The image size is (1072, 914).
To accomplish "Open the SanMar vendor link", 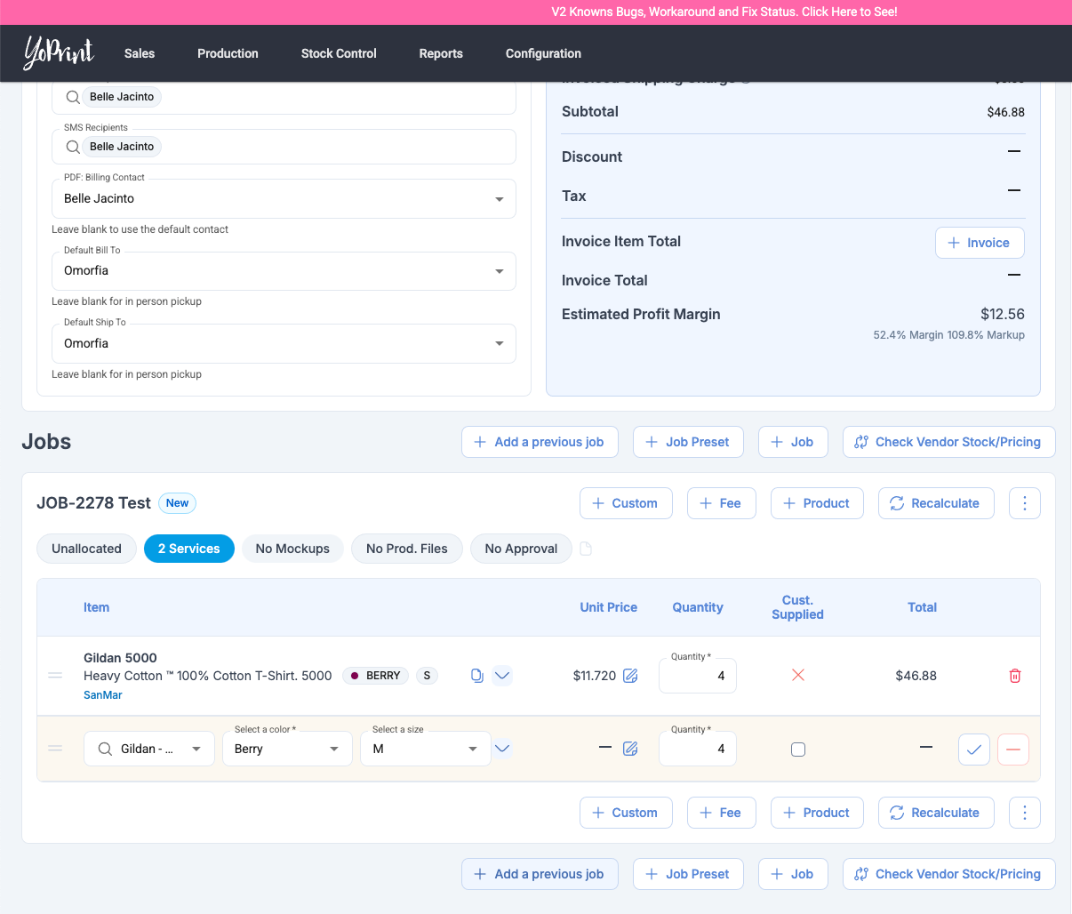I will pyautogui.click(x=103, y=695).
